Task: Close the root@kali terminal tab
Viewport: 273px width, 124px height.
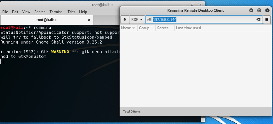Action: (89, 20)
